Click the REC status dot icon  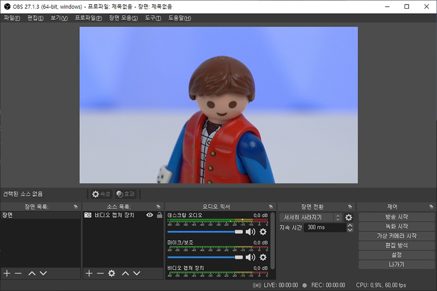point(304,285)
